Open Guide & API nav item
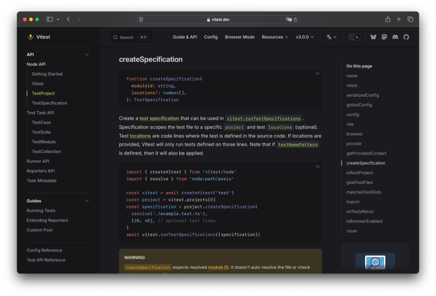 [185, 37]
